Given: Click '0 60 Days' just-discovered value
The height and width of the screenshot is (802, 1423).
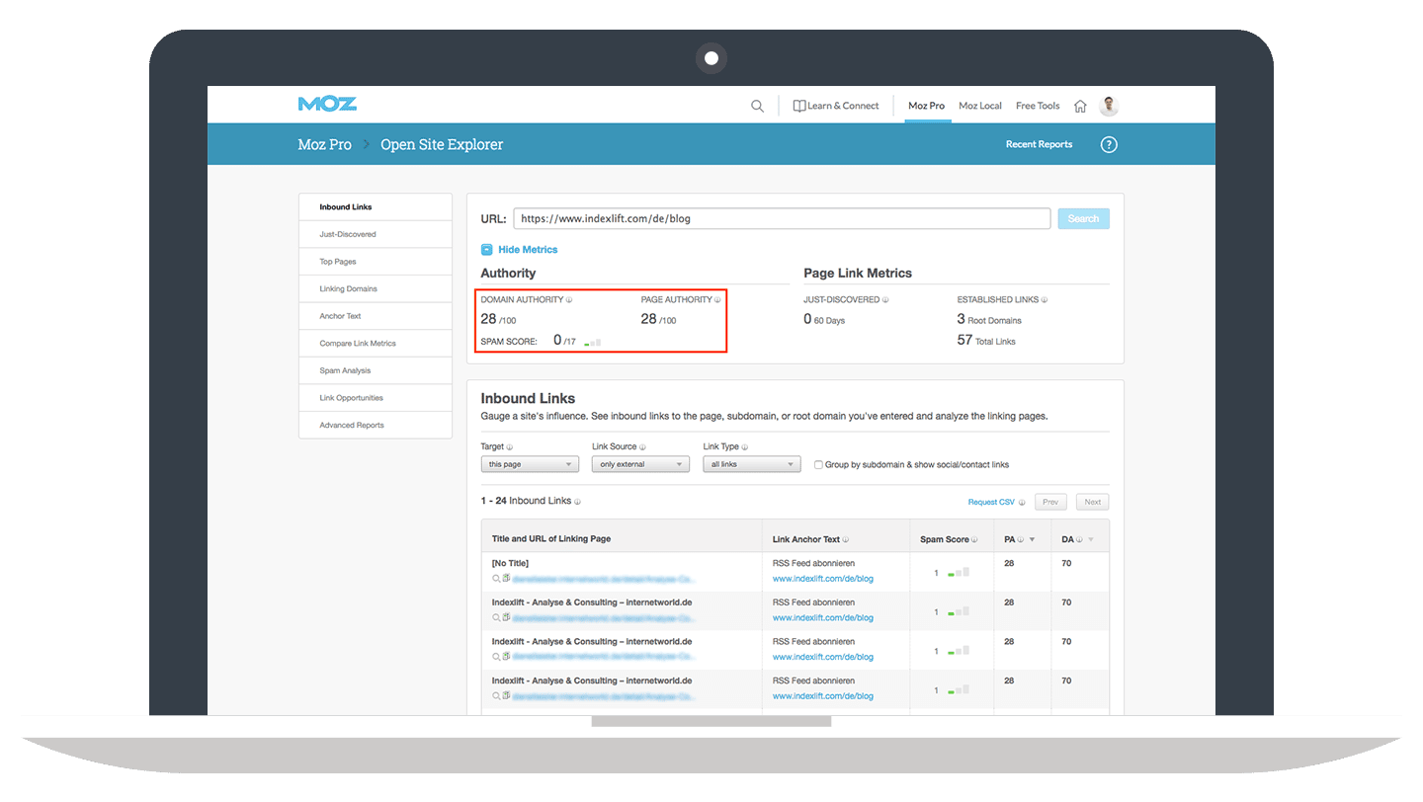Looking at the screenshot, I should click(824, 320).
